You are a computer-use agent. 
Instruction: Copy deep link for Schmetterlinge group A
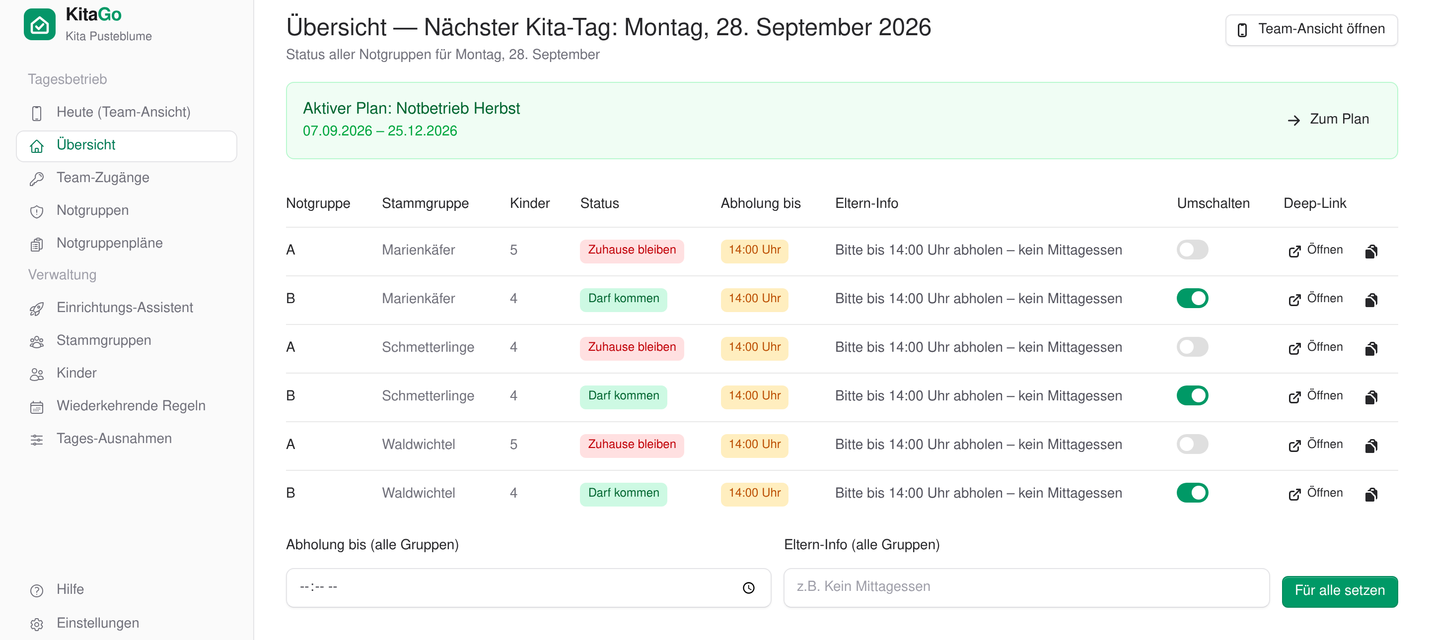pyautogui.click(x=1371, y=348)
